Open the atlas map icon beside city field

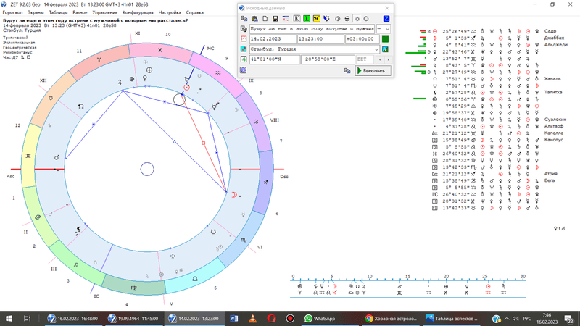tap(386, 49)
